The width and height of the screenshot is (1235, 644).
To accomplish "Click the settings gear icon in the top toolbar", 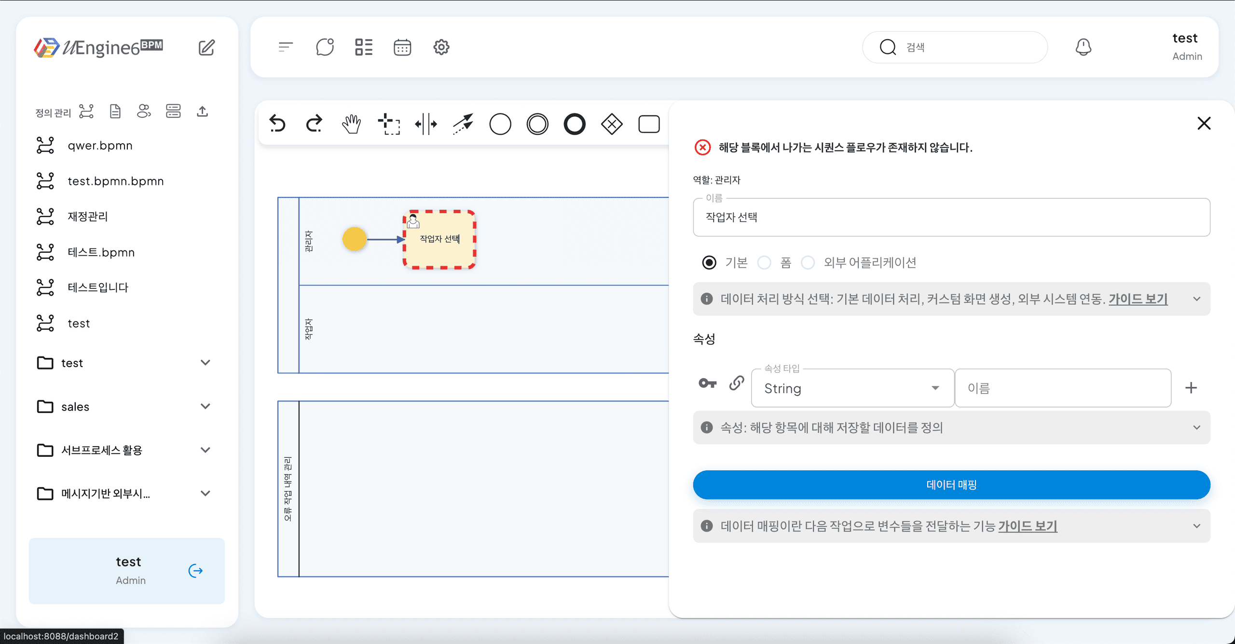I will [441, 47].
